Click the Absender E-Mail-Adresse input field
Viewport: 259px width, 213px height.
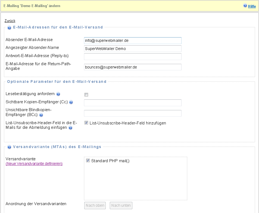click(x=133, y=40)
